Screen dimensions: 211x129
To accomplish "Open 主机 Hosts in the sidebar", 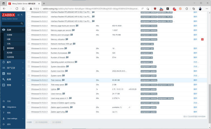I will coord(9,44).
